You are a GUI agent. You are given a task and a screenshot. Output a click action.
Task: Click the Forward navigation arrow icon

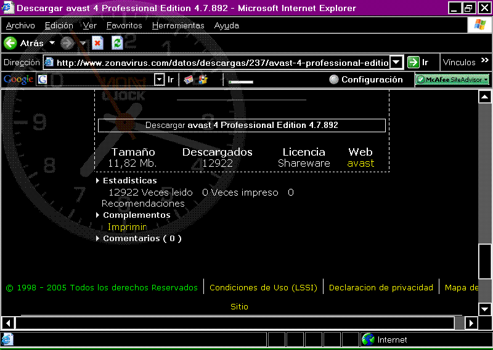point(67,43)
